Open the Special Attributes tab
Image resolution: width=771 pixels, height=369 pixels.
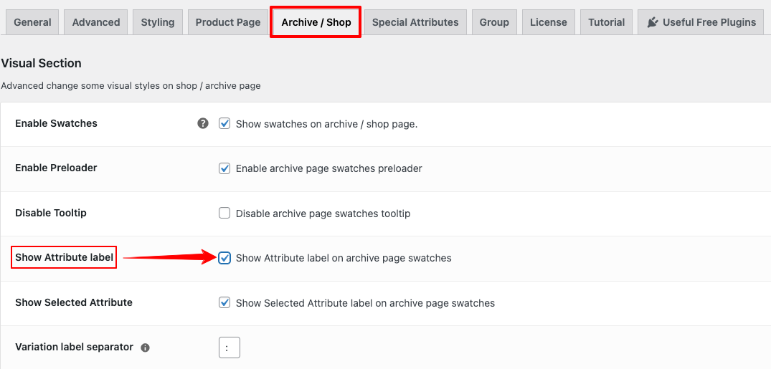(x=415, y=22)
